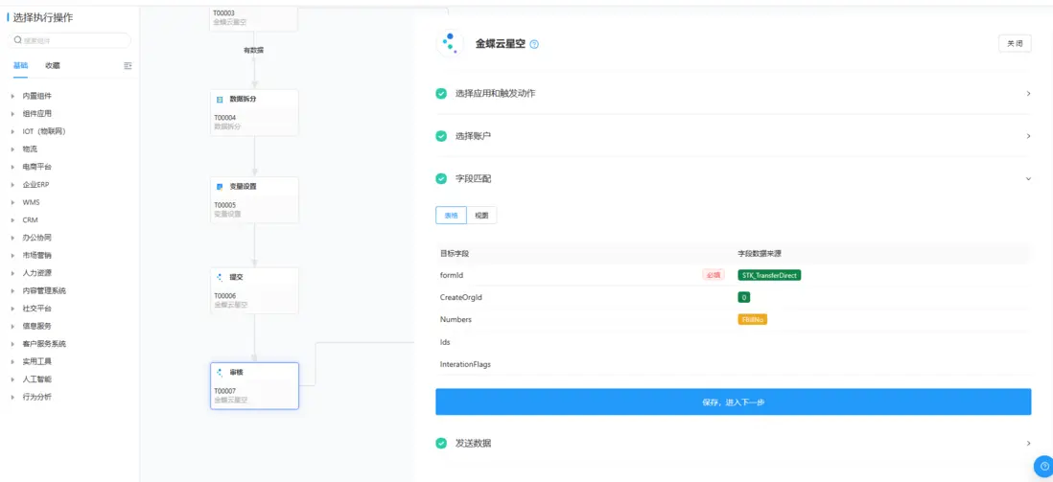
Task: Click the 必填 required badge
Action: (x=714, y=275)
